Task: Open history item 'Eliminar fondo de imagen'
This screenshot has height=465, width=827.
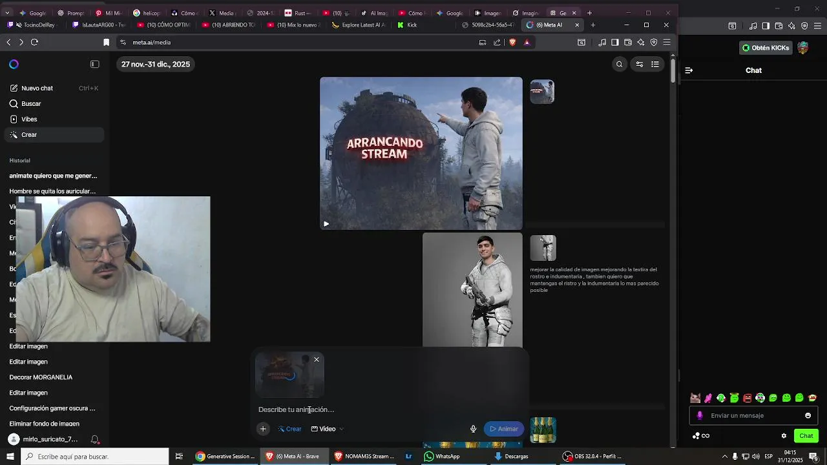Action: tap(45, 424)
